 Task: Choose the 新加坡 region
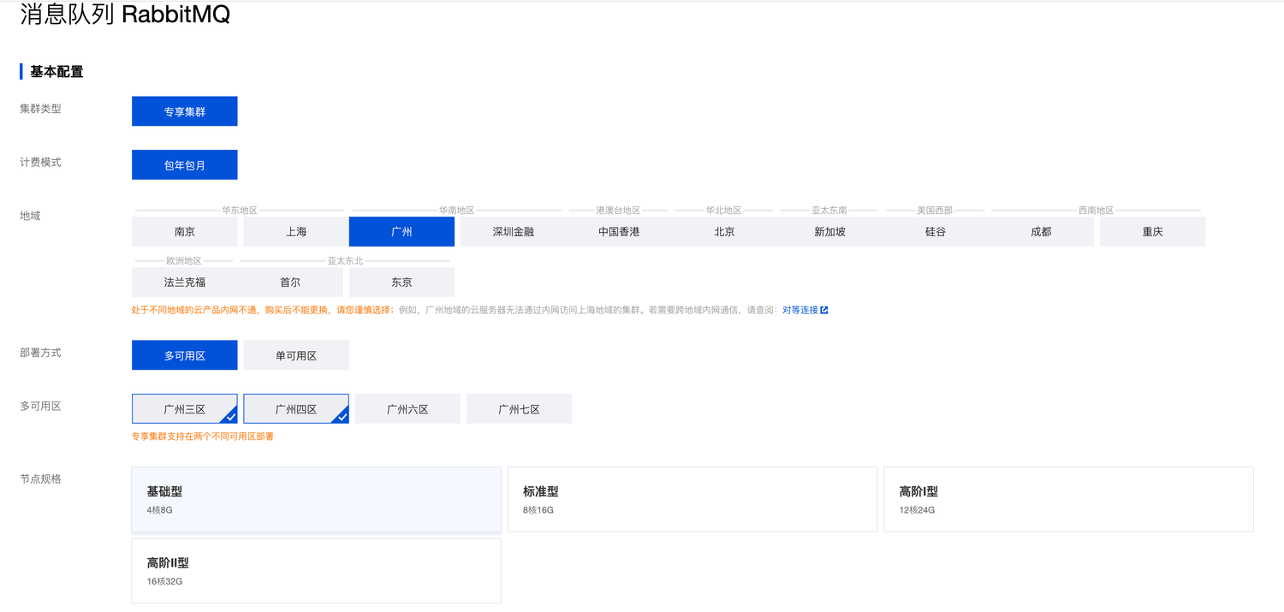830,232
